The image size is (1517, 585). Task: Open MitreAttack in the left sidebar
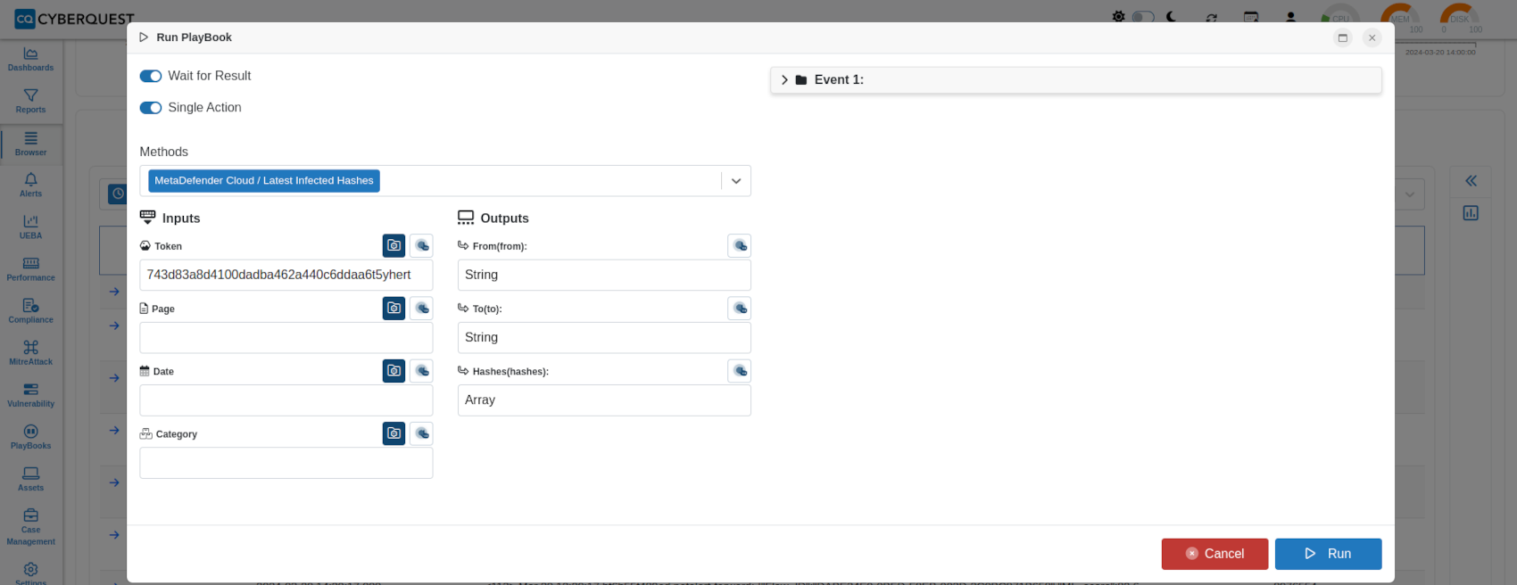(x=30, y=352)
